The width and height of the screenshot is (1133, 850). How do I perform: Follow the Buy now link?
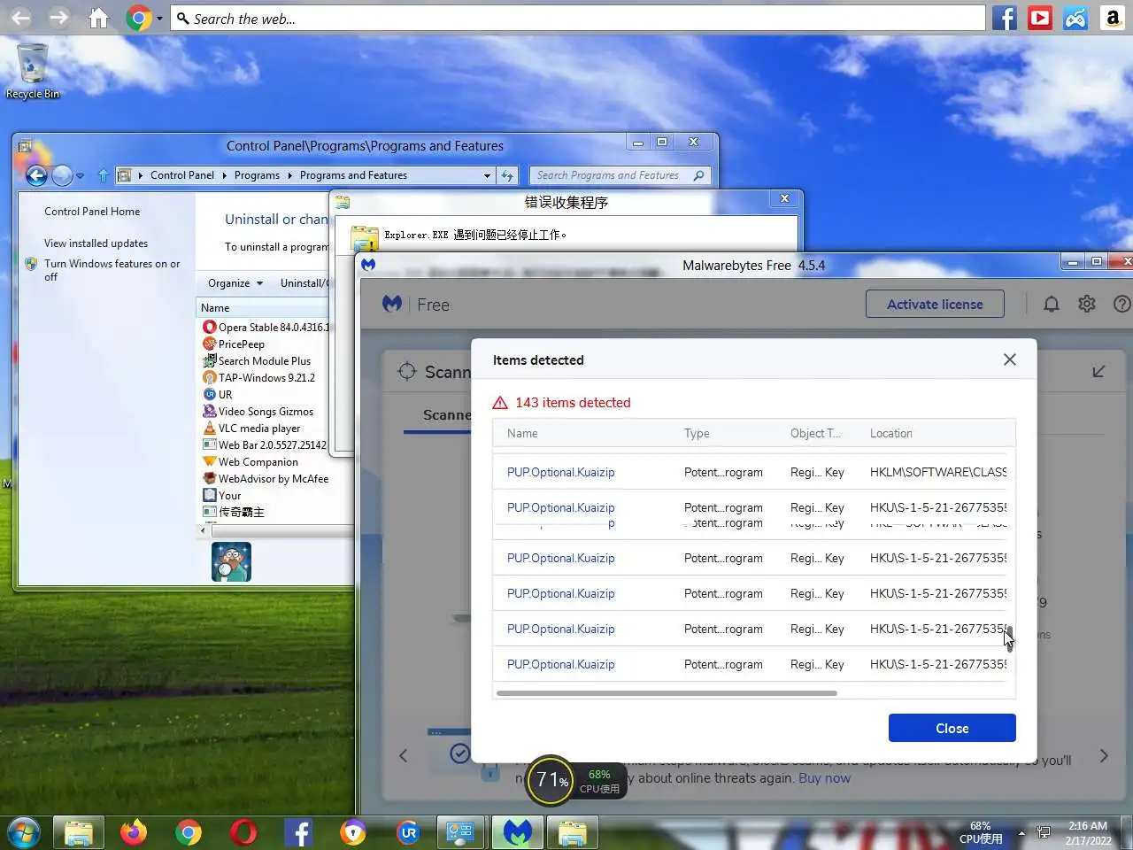(824, 777)
